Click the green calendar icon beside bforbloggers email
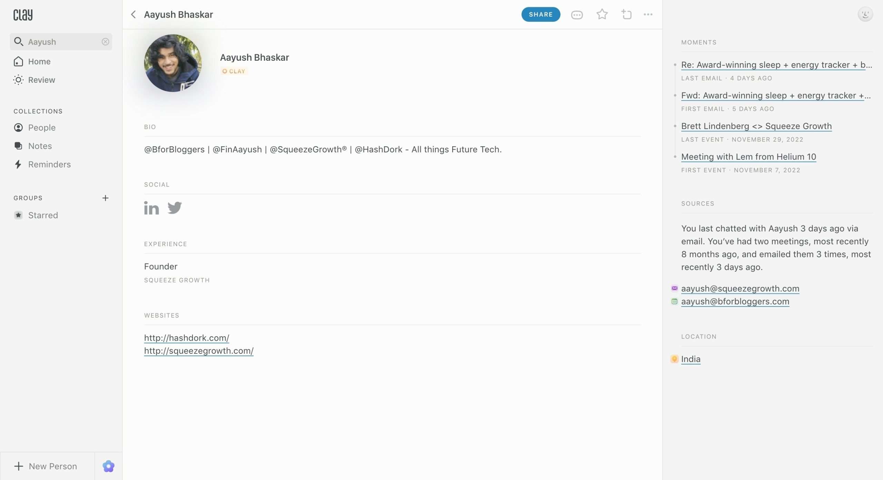The height and width of the screenshot is (480, 883). (x=674, y=301)
